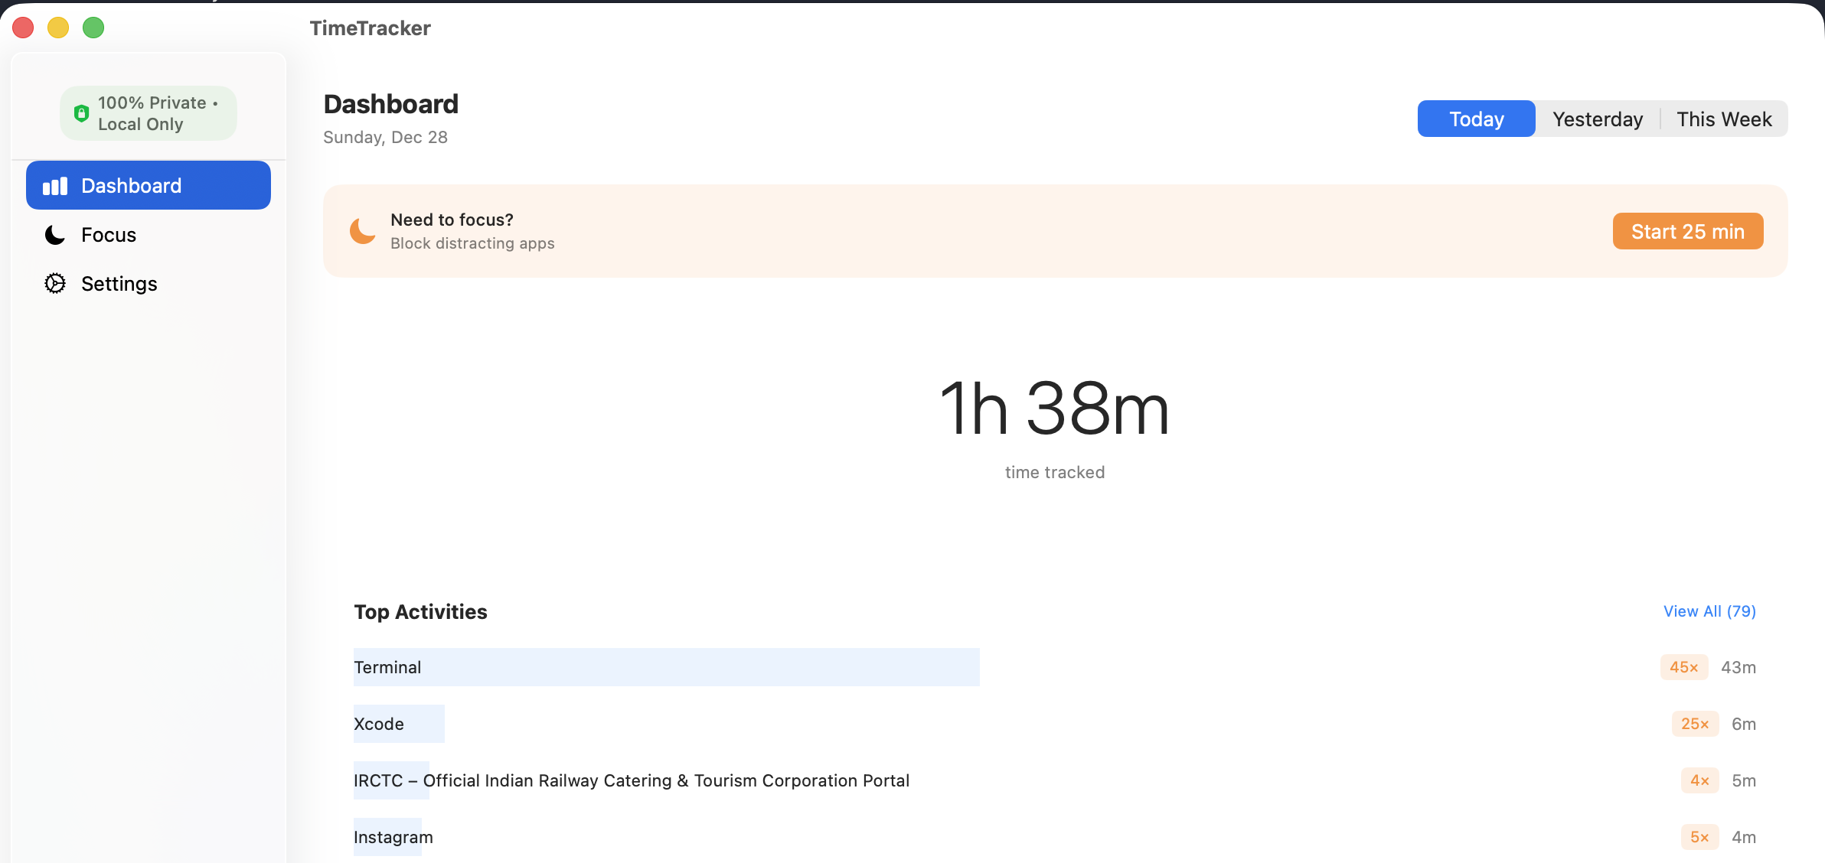Open the Focus section from sidebar
Screen dimensions: 1825x863
(x=108, y=235)
